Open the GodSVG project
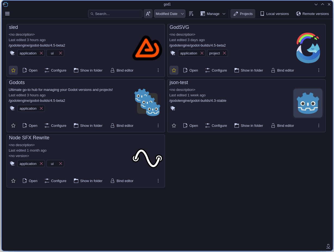 [191, 70]
